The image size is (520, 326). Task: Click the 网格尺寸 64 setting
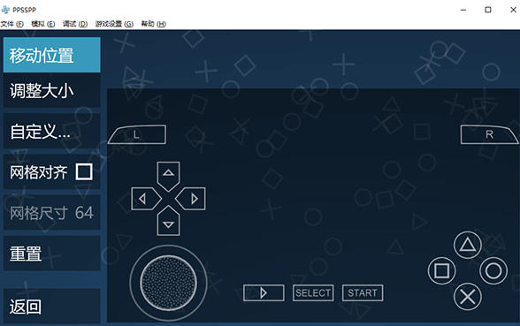51,213
